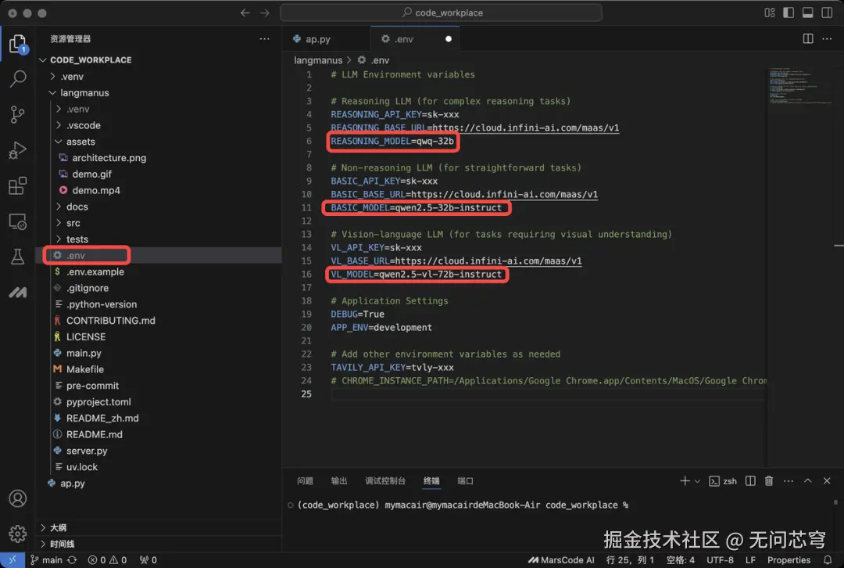Open the Testing flask icon
Screen dimensions: 844x568
point(17,257)
